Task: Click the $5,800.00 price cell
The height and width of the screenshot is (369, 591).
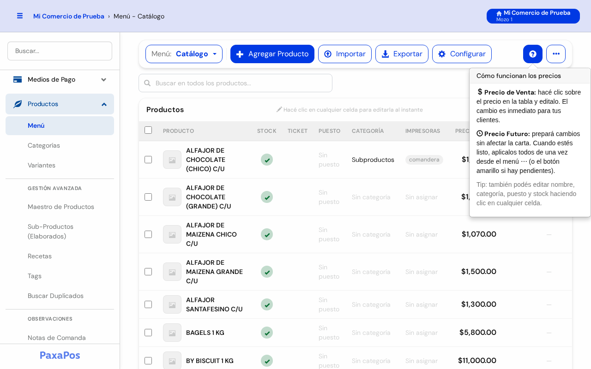Action: click(x=478, y=333)
